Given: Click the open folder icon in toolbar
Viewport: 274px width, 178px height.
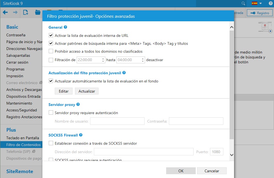Looking at the screenshot, I should tap(38, 13).
